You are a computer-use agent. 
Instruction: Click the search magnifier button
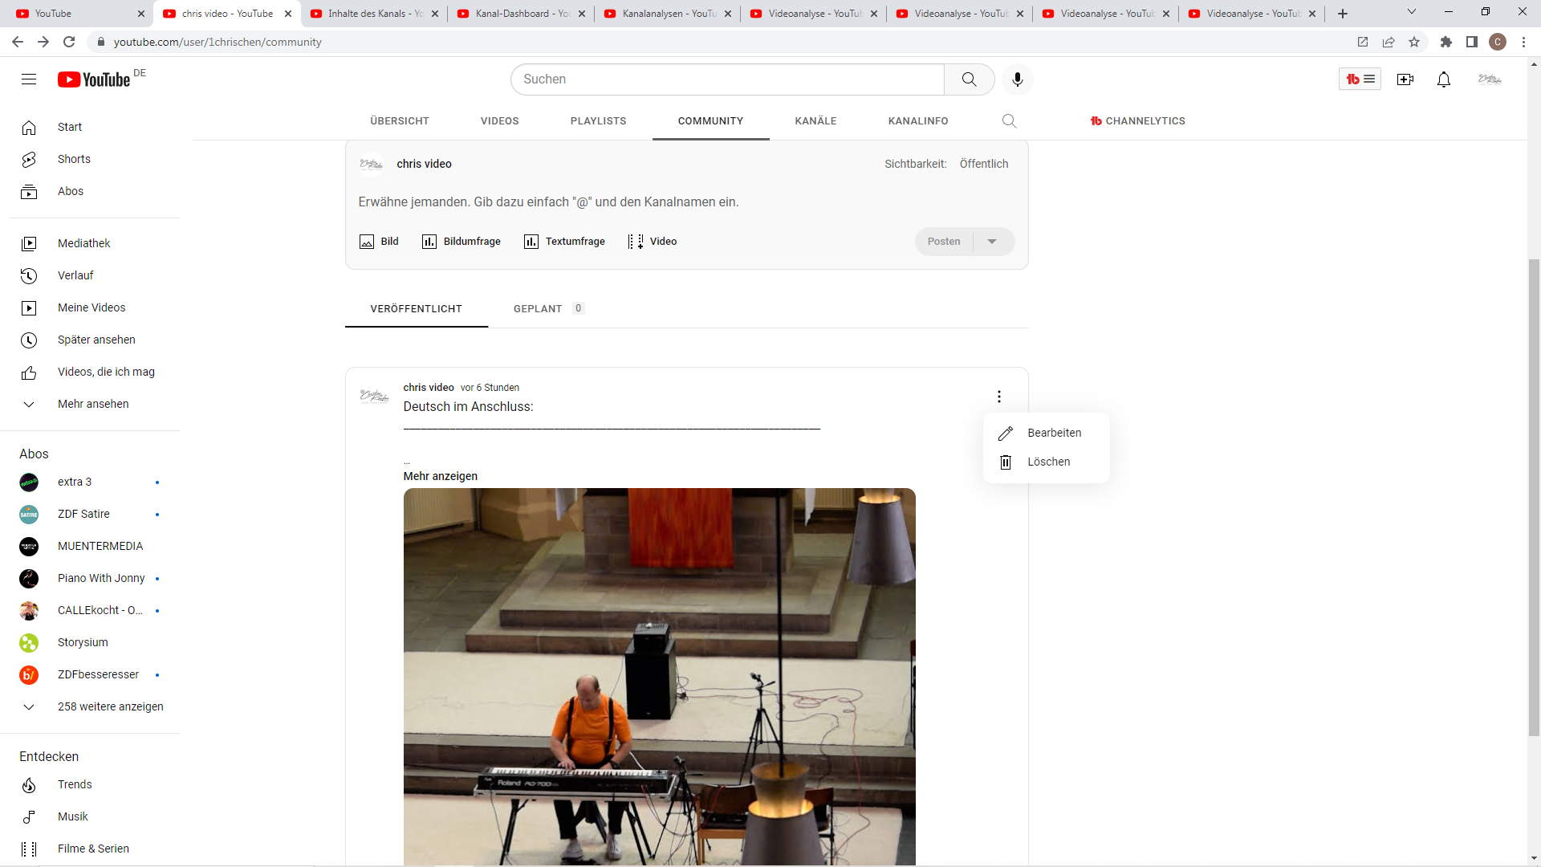click(969, 79)
